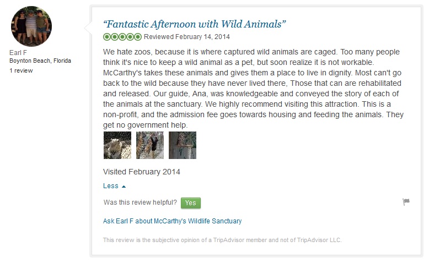Open the middle review photo thumbnail
The width and height of the screenshot is (429, 263).
pyautogui.click(x=150, y=145)
